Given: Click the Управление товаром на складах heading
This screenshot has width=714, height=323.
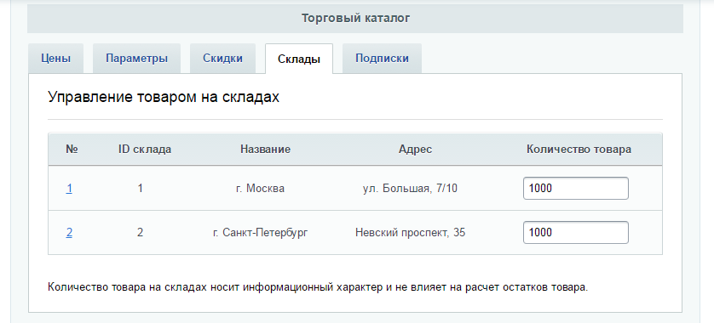Looking at the screenshot, I should [x=164, y=97].
